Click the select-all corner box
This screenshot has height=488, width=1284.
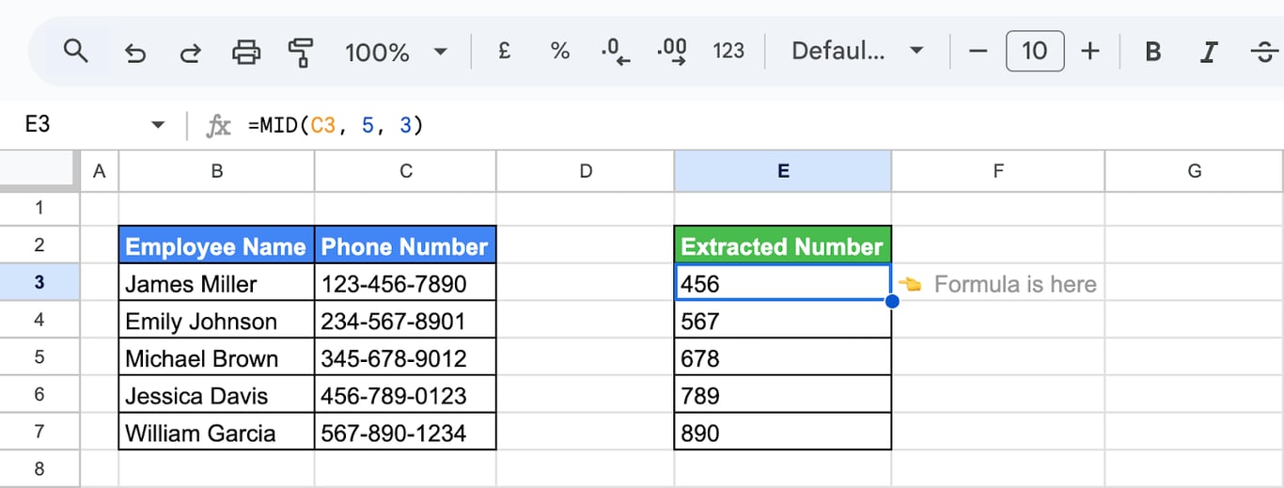39,170
